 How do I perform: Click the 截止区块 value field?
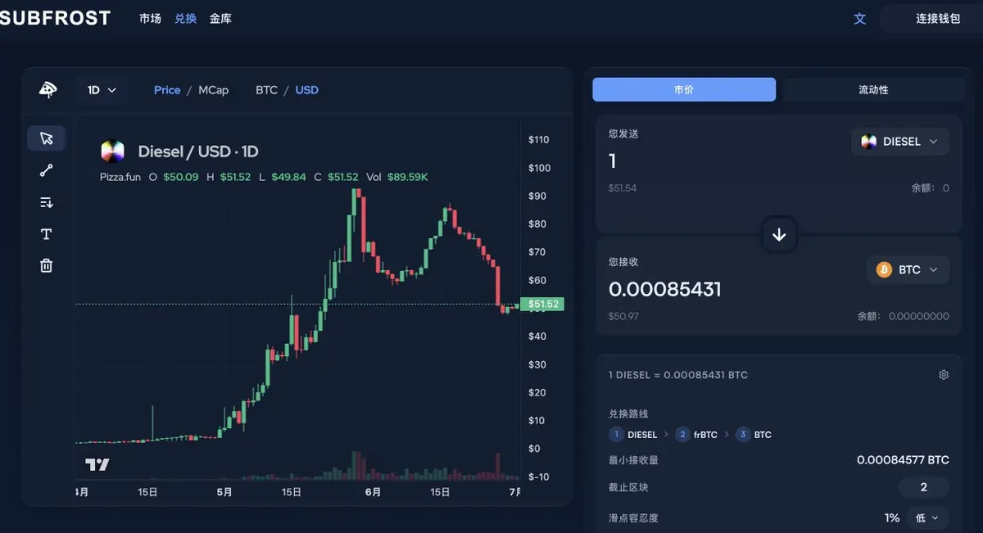[x=923, y=487]
